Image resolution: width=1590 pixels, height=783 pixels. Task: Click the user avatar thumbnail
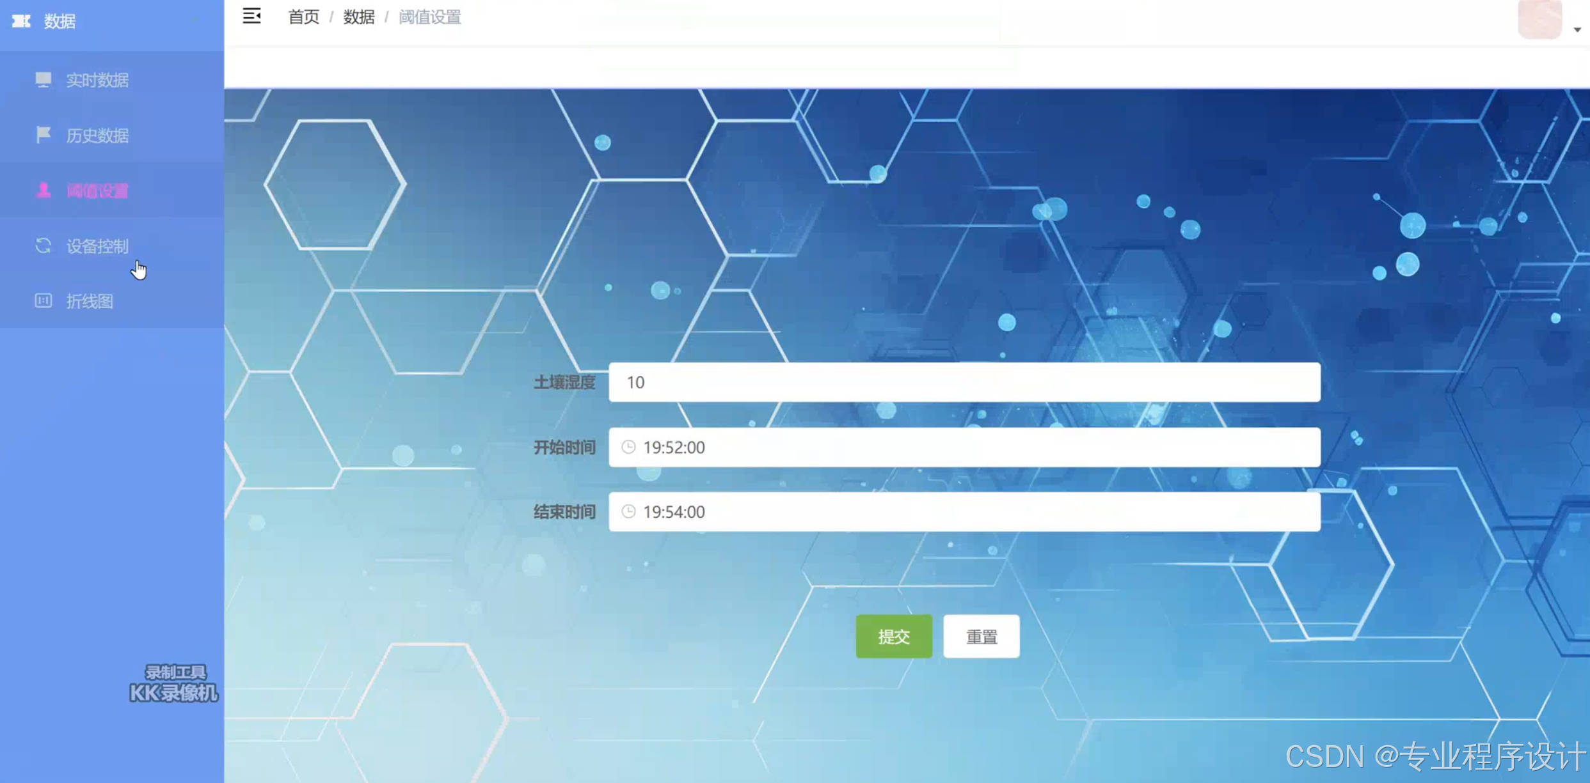point(1539,19)
